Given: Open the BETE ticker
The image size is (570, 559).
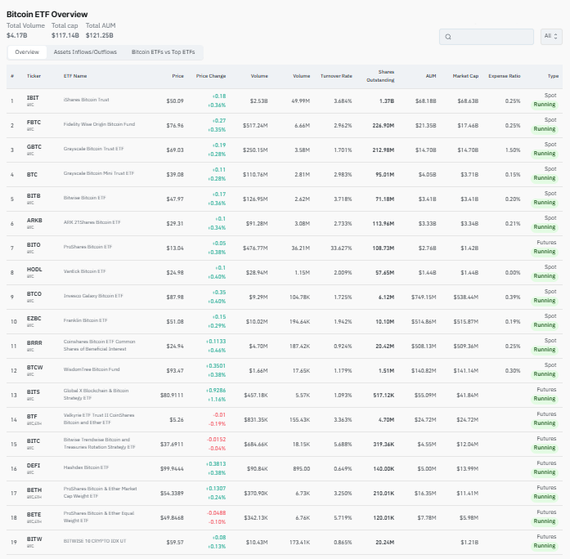Looking at the screenshot, I should point(34,514).
